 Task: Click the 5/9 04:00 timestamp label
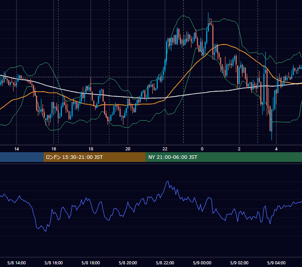tap(276, 263)
